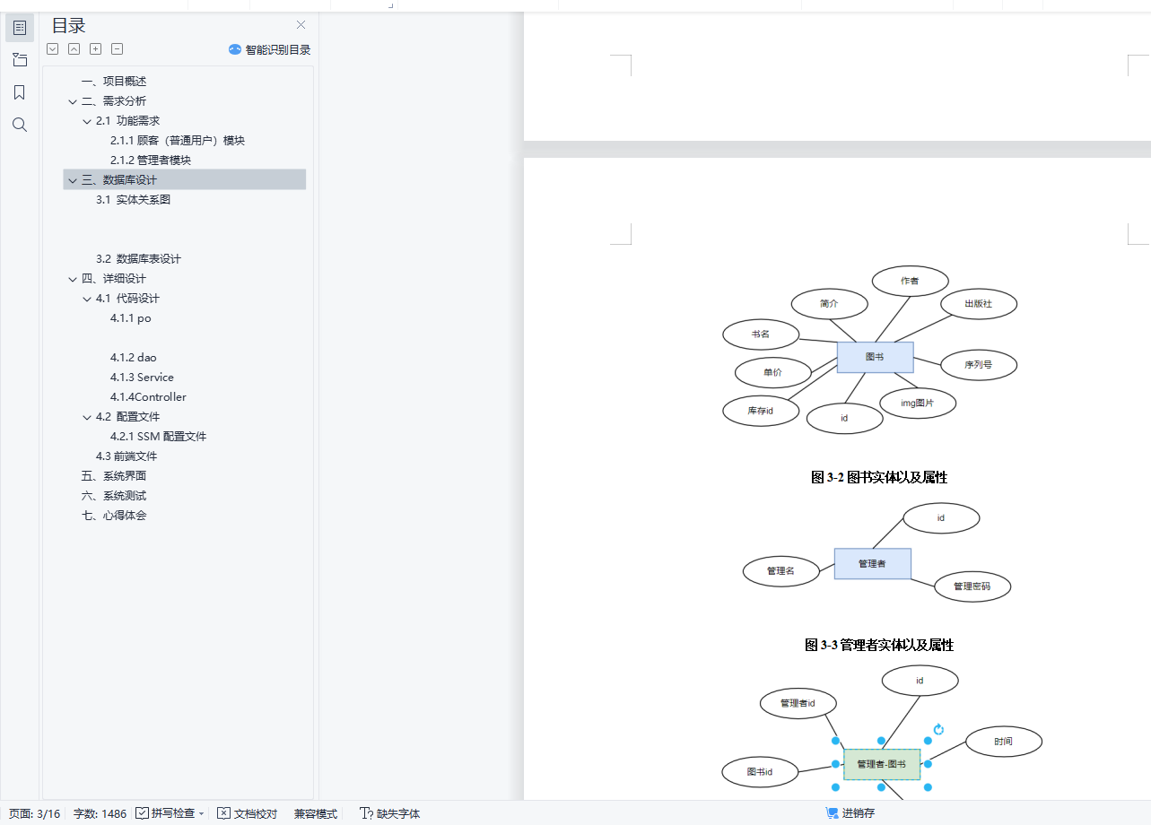Collapse the 2.1 功能需求 outline section
1151x825 pixels.
[x=87, y=121]
